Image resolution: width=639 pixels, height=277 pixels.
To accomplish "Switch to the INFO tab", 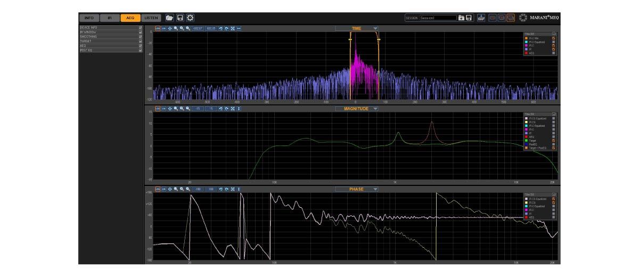I will pyautogui.click(x=88, y=18).
